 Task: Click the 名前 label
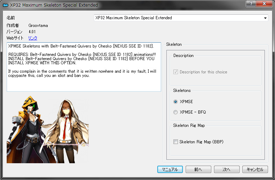coord(11,18)
